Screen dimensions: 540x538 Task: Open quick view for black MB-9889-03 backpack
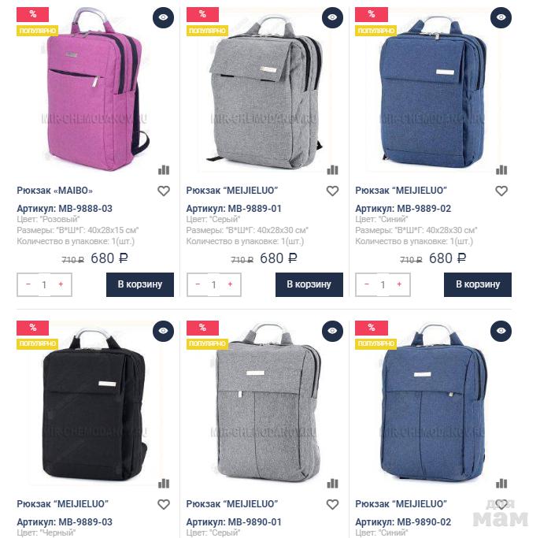[x=163, y=331]
